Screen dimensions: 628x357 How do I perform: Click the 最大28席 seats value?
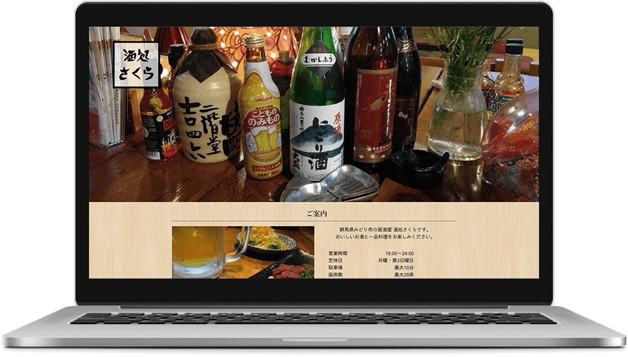[404, 275]
